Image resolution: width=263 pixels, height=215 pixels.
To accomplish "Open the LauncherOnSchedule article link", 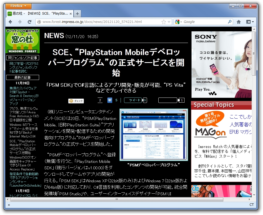I will click(x=25, y=180).
